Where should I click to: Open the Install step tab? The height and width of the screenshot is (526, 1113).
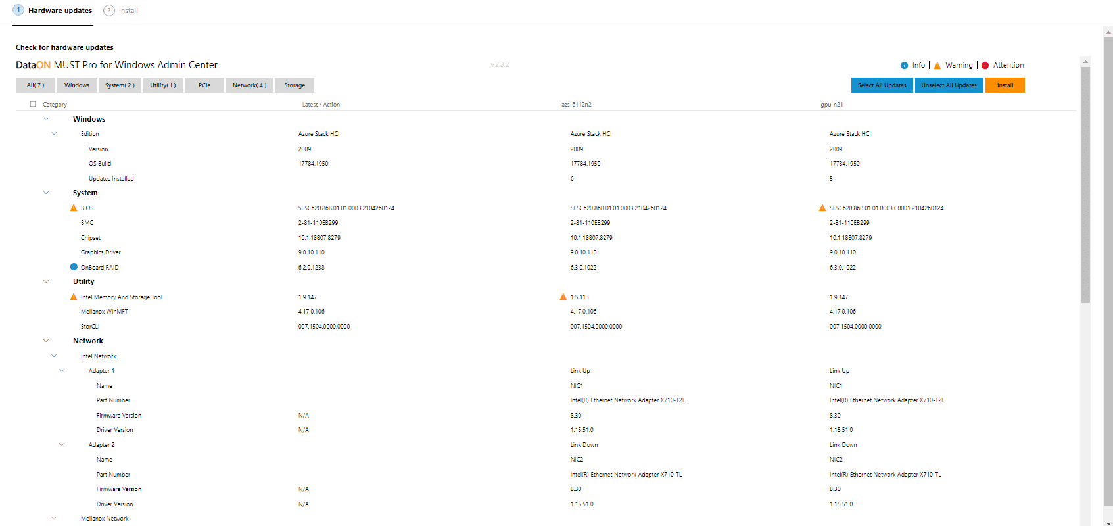(x=121, y=11)
